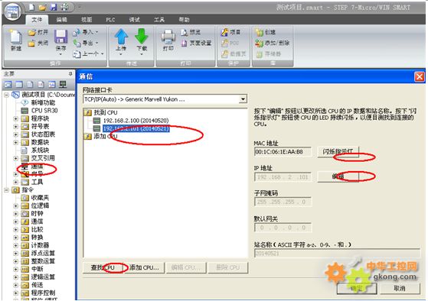Click the 关闭 project button in the ribbon

pyautogui.click(x=38, y=43)
